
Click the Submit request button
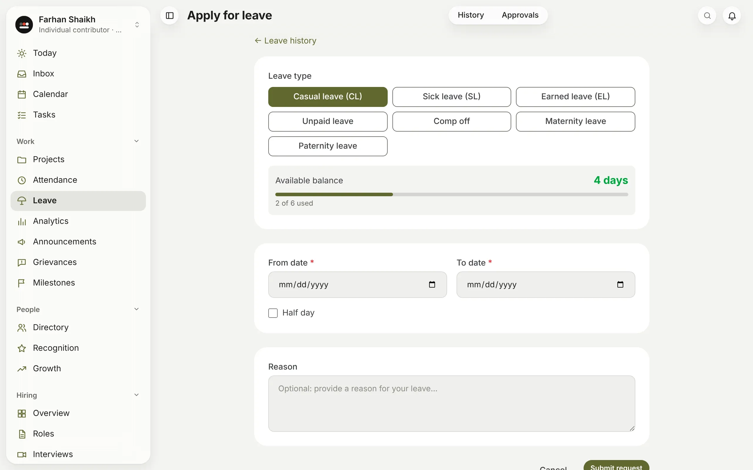(616, 465)
